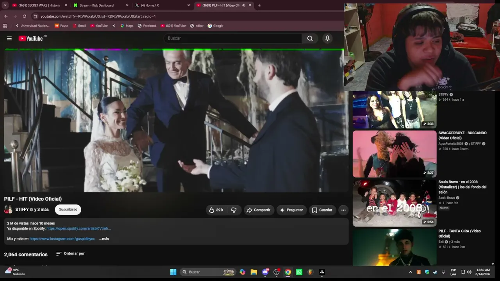Open the Google bookmark
500x281 pixels.
click(216, 26)
